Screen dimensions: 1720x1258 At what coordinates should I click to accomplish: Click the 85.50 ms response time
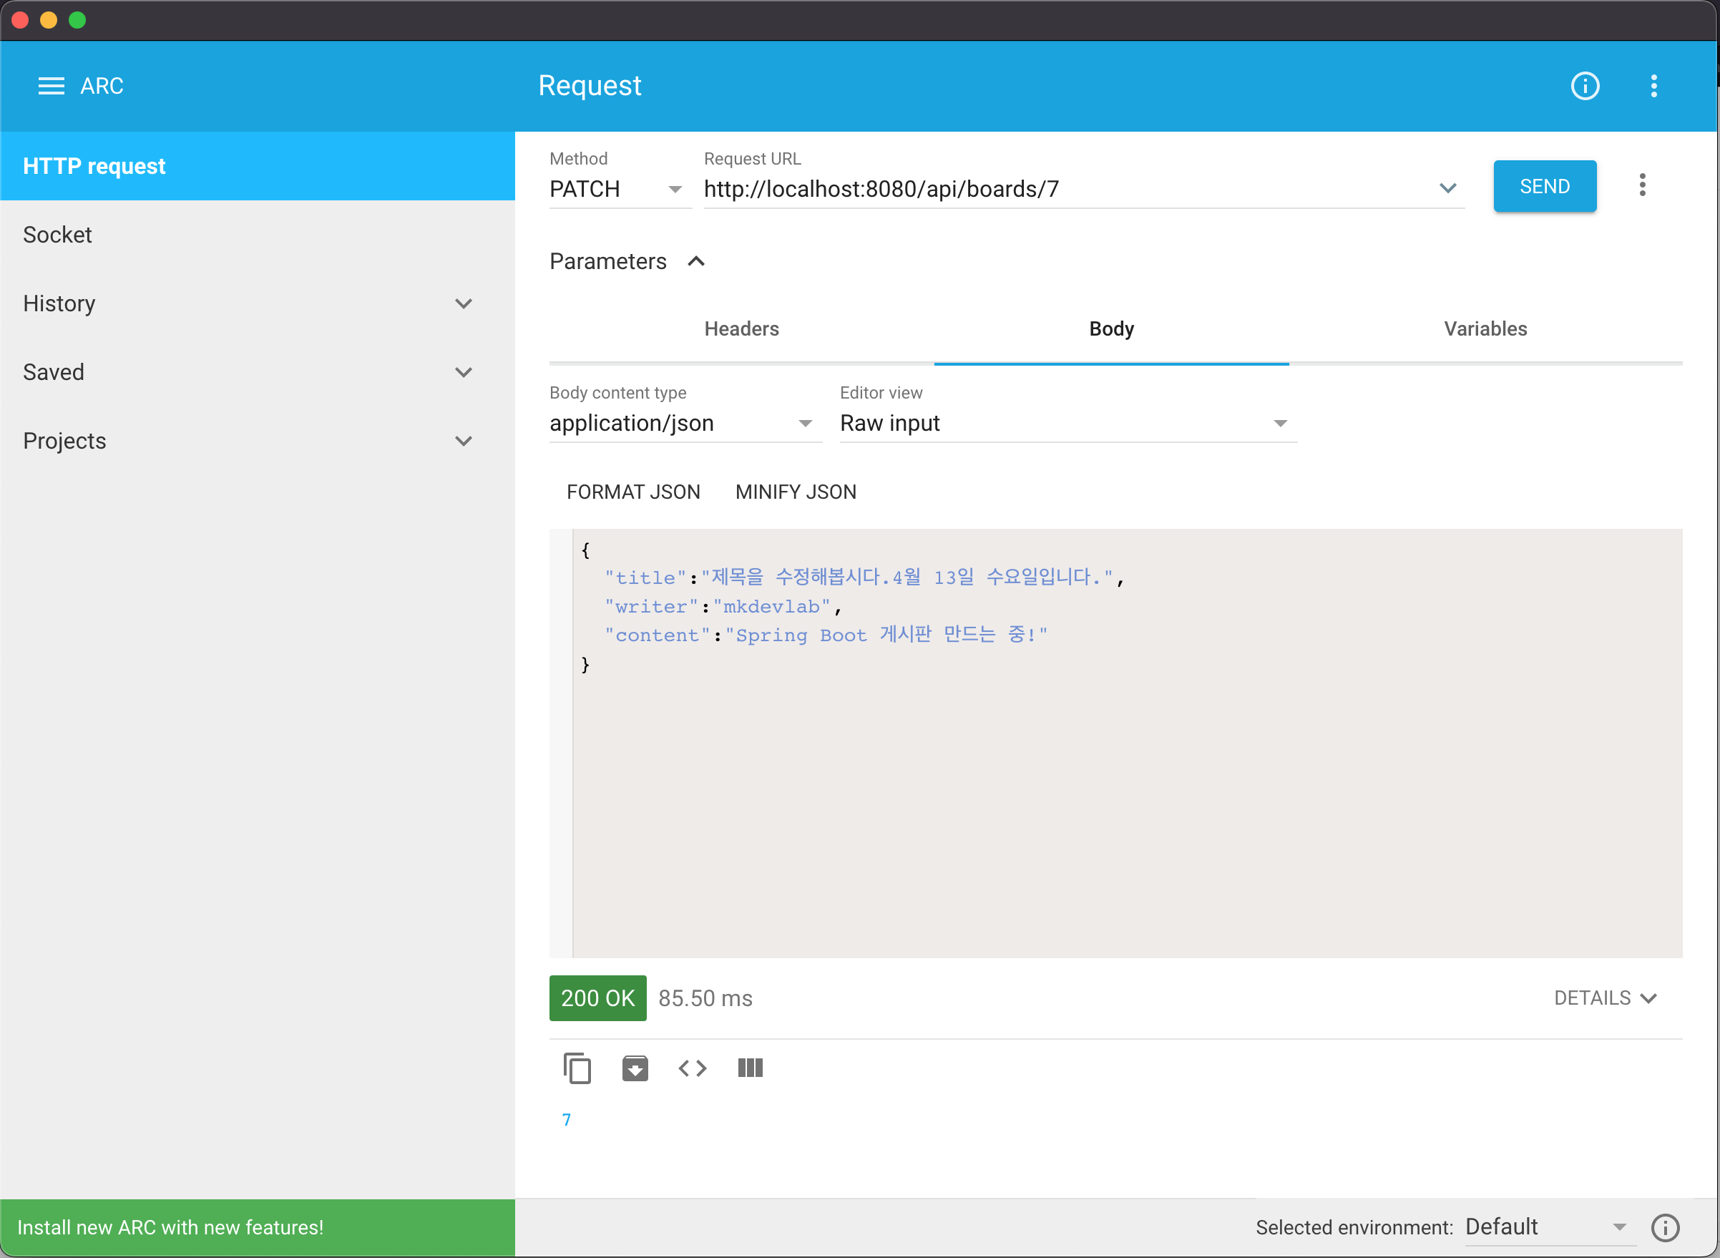(705, 998)
